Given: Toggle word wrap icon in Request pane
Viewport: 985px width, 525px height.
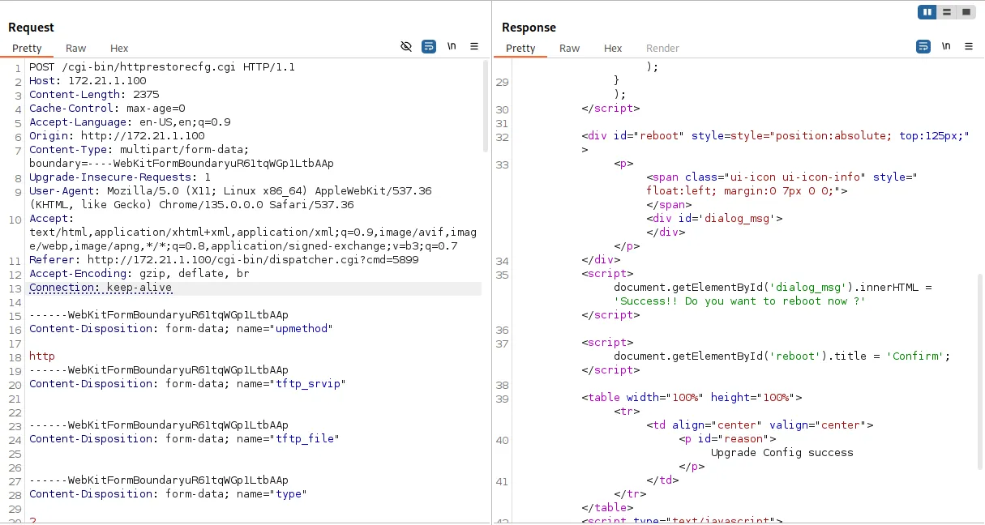Looking at the screenshot, I should pos(429,47).
